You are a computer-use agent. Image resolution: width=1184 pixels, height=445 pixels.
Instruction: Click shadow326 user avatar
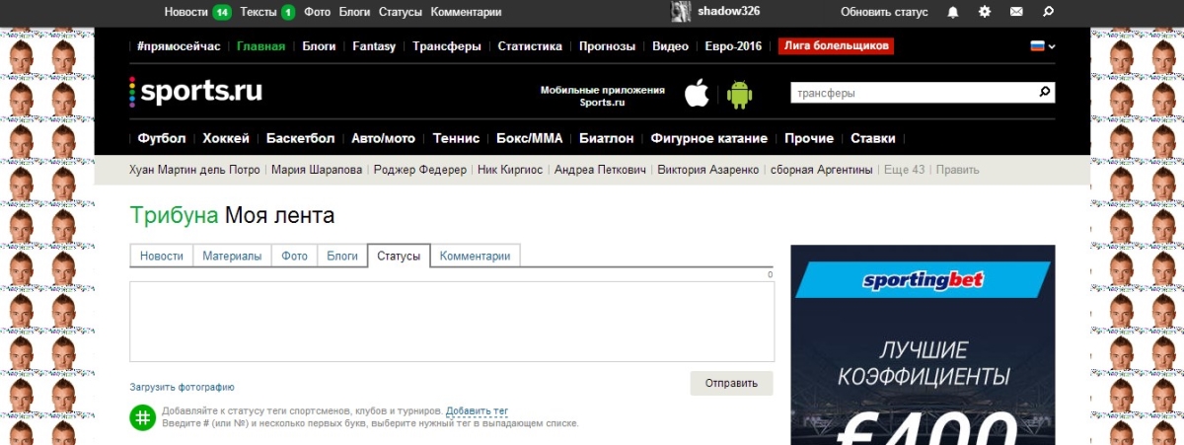(x=681, y=12)
